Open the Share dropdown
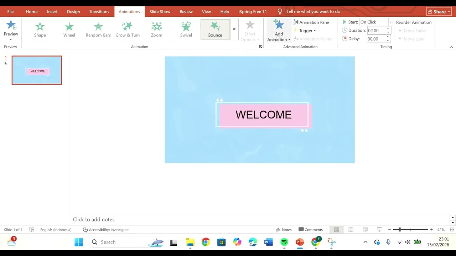Viewport: 456px width, 256px height. [x=439, y=12]
